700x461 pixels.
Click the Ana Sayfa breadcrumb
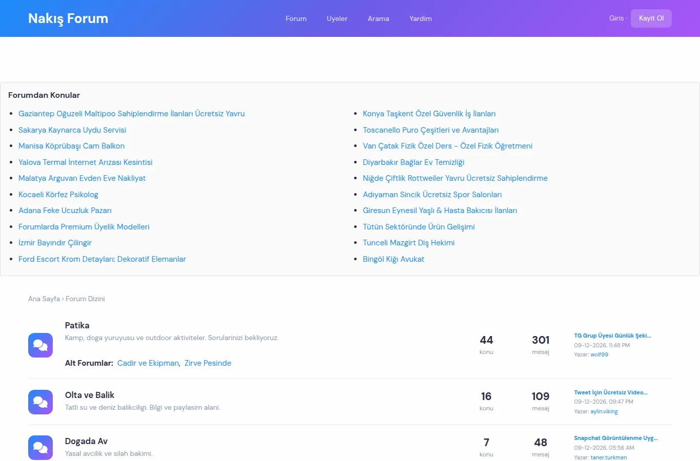tap(44, 299)
